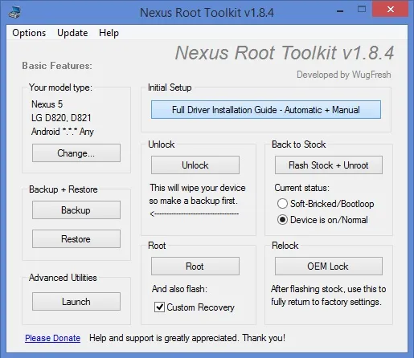Image resolution: width=414 pixels, height=358 pixels.
Task: Click 'This will wipe your device' warning text
Action: [x=198, y=188]
